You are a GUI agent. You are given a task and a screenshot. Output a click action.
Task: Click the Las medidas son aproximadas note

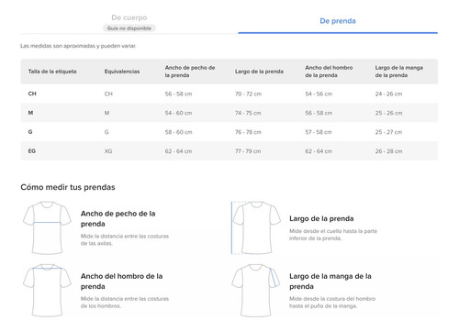coord(78,46)
